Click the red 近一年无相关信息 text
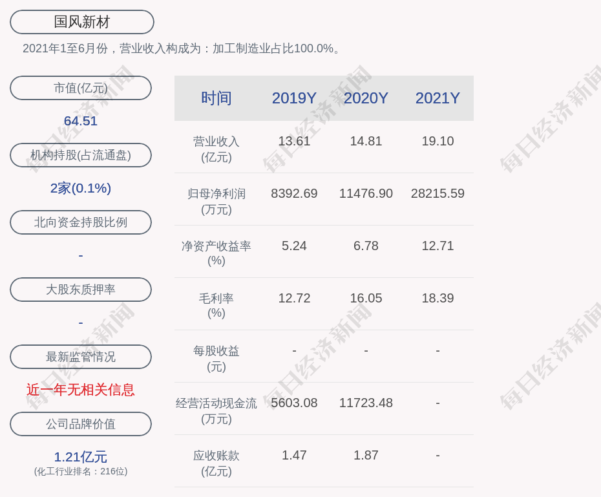Screen dimensions: 601x497 (x=81, y=390)
